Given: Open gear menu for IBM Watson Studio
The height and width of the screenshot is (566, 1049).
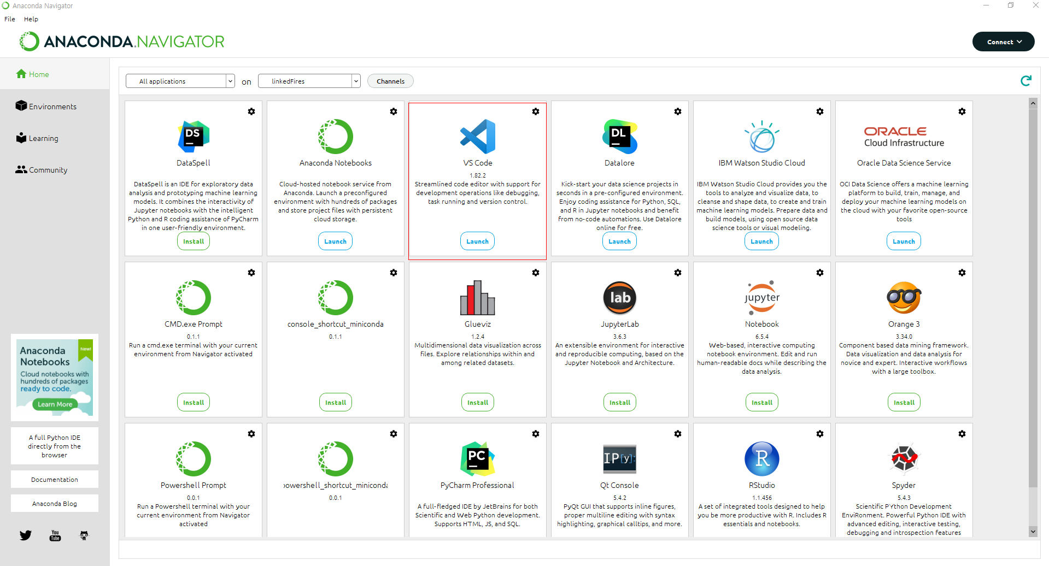Looking at the screenshot, I should tap(820, 111).
